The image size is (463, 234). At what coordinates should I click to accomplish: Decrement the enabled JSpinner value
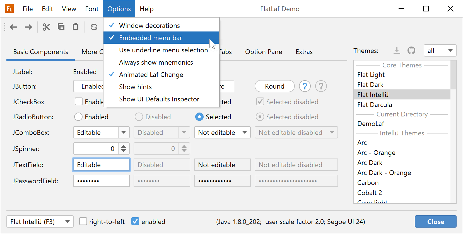(x=124, y=151)
